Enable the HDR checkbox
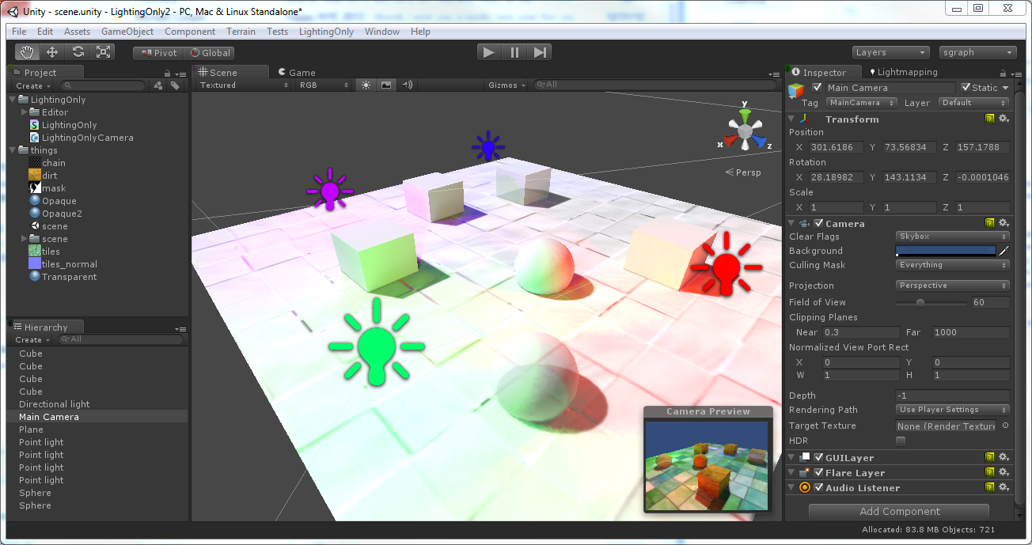The image size is (1032, 545). click(901, 441)
